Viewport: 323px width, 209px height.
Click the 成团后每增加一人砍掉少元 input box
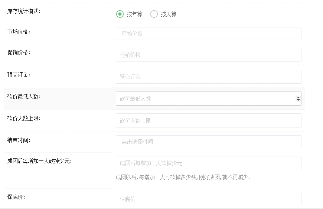(208, 163)
